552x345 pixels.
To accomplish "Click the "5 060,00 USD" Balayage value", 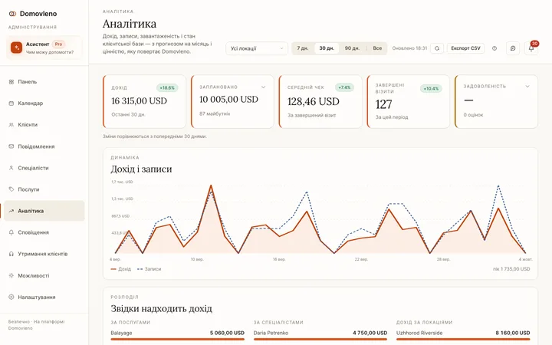I will tap(227, 333).
